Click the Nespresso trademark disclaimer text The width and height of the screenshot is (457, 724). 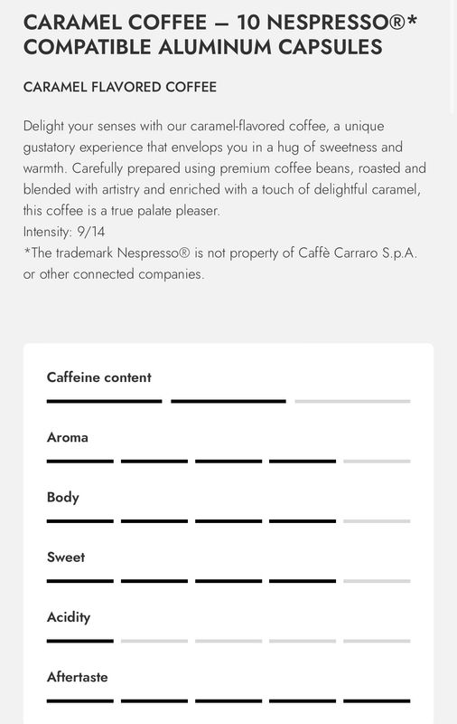[220, 263]
